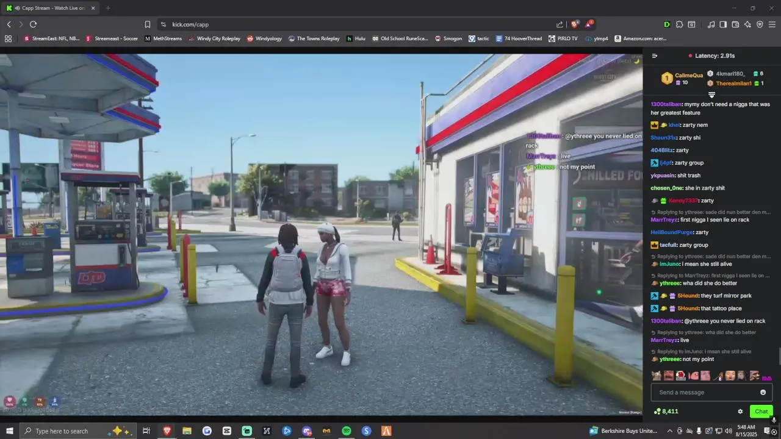Open Brave Rewards triangle icon
Screen dimensions: 781x439
click(589, 24)
